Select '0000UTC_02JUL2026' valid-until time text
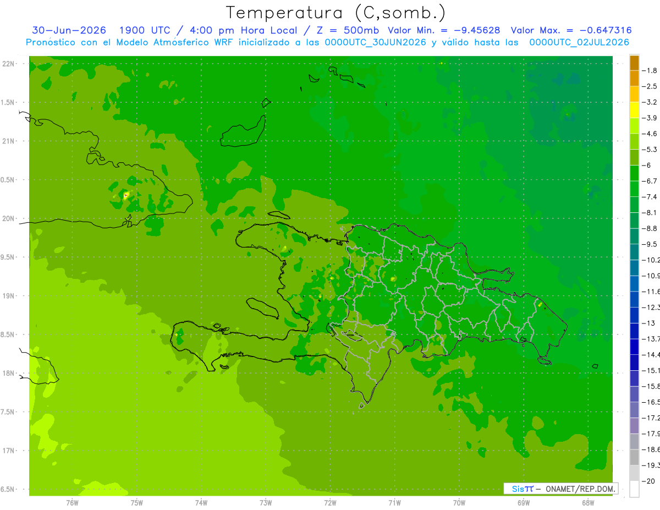The image size is (660, 510). (579, 42)
